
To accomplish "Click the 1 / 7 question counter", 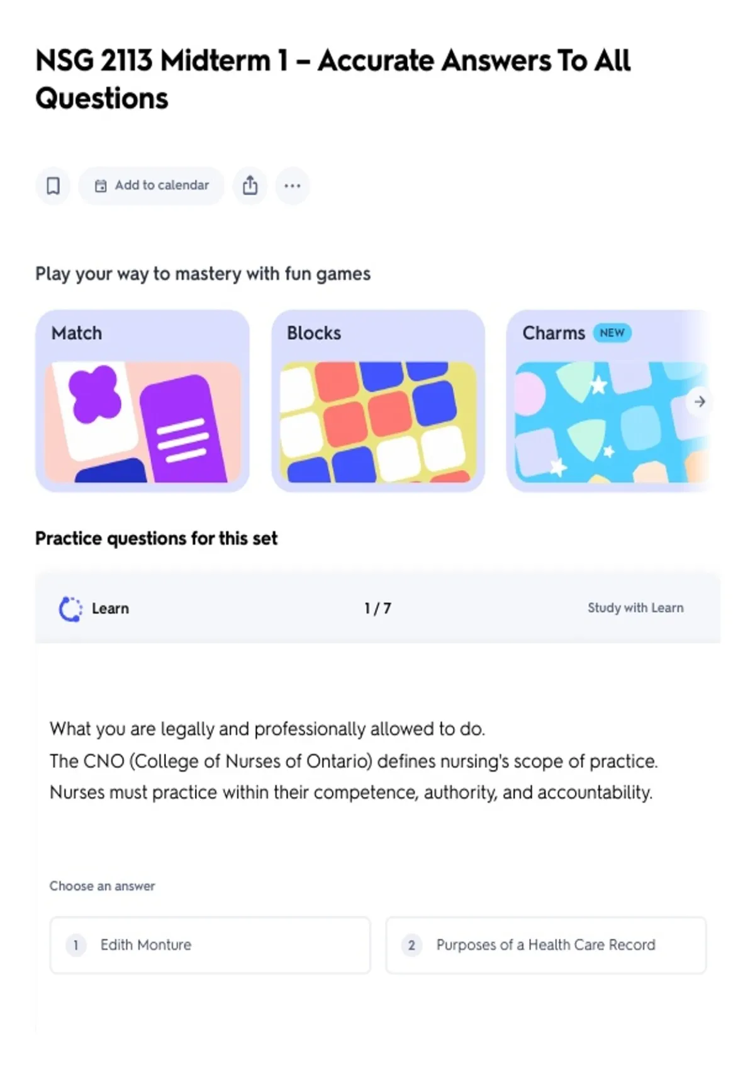I will click(377, 609).
